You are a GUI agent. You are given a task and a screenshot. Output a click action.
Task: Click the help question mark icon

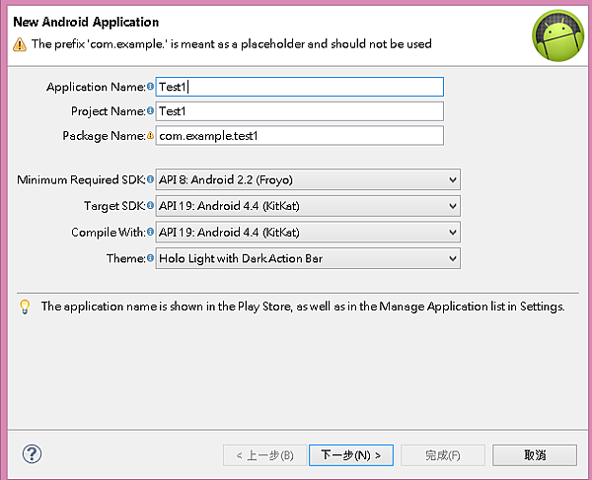[x=31, y=453]
